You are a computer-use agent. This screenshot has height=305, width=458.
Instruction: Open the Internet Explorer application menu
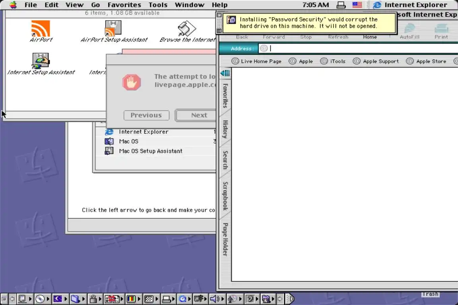(410, 5)
